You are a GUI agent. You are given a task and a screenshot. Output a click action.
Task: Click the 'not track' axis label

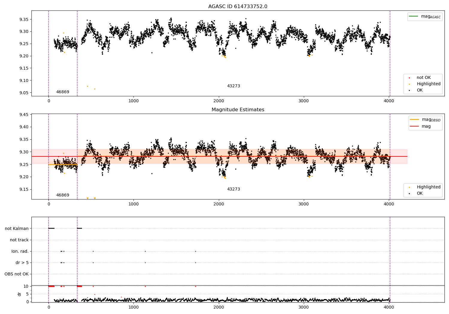(19, 240)
